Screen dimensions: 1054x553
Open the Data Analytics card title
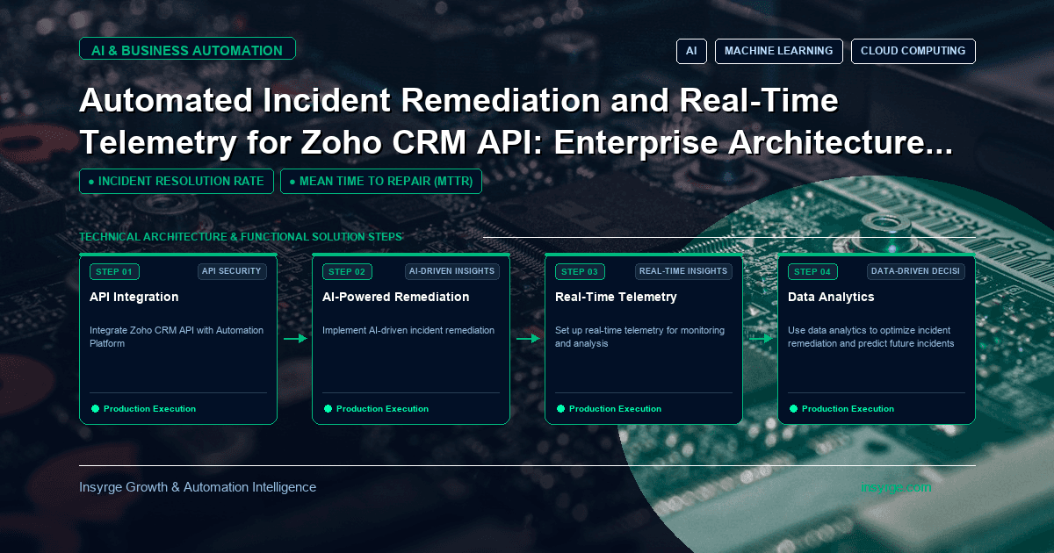pos(831,297)
